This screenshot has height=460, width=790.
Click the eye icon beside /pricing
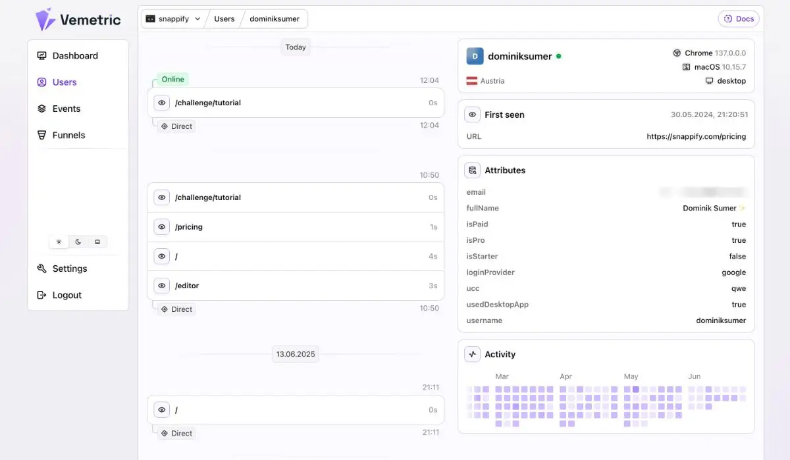coord(161,227)
